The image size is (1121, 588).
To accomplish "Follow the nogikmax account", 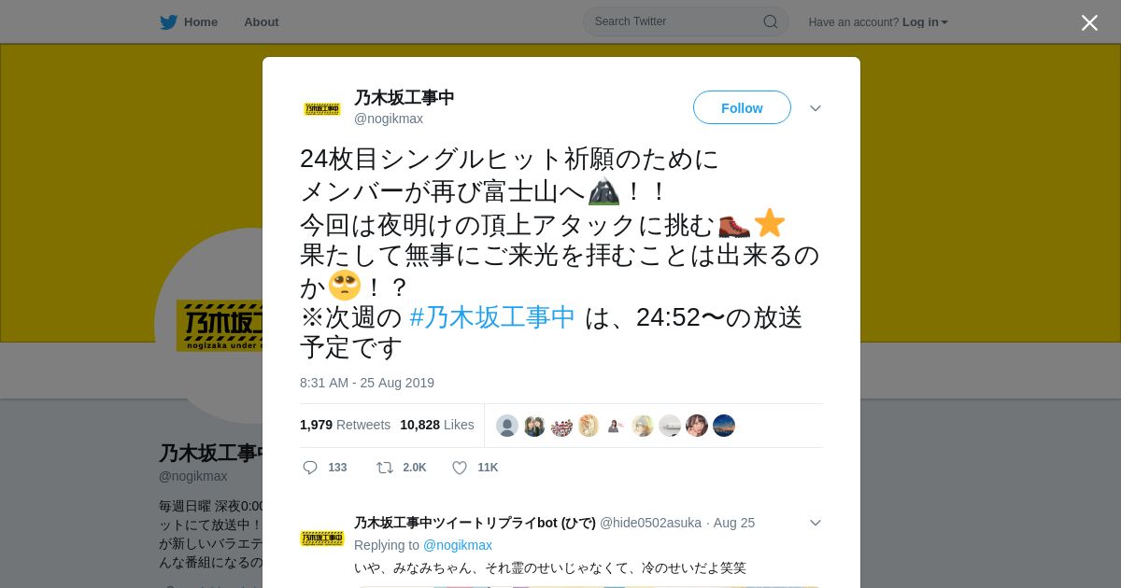I will point(742,107).
